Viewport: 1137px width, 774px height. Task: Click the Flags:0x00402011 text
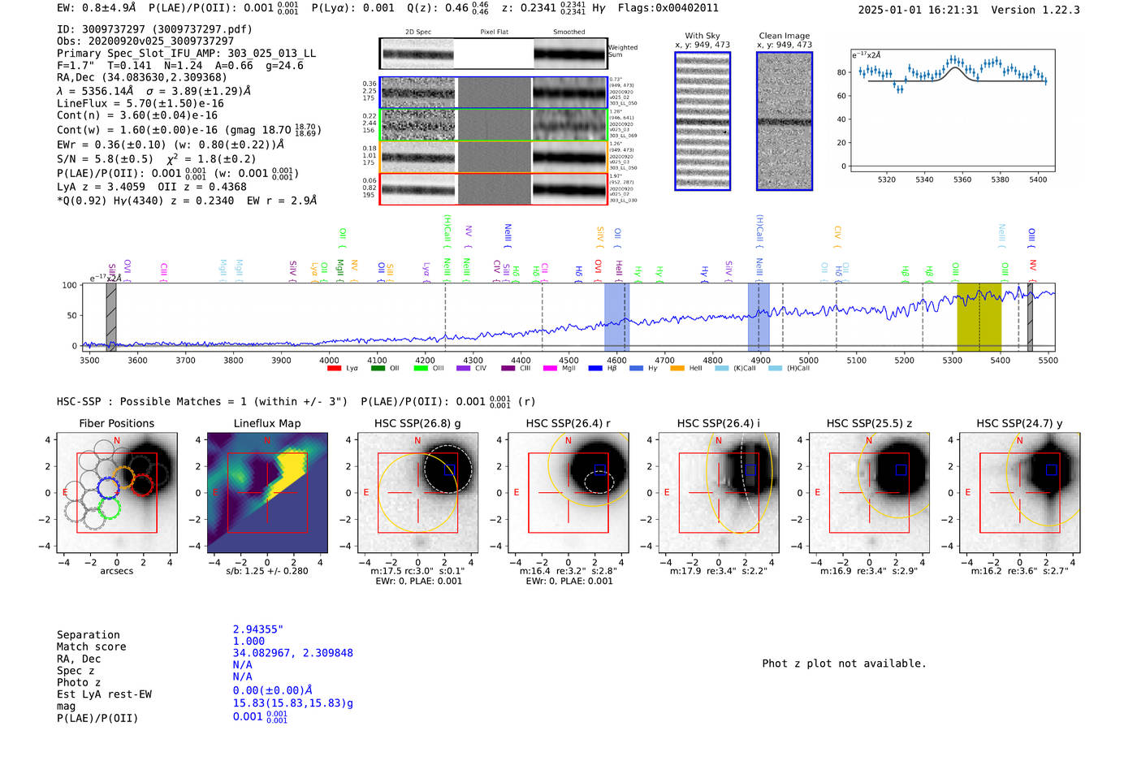(x=668, y=8)
